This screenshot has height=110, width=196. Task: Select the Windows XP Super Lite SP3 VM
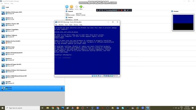(x=32, y=65)
